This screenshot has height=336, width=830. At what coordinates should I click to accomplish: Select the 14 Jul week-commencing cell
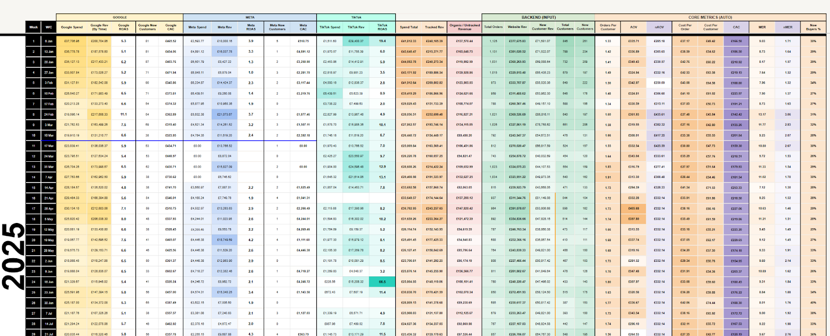click(49, 324)
